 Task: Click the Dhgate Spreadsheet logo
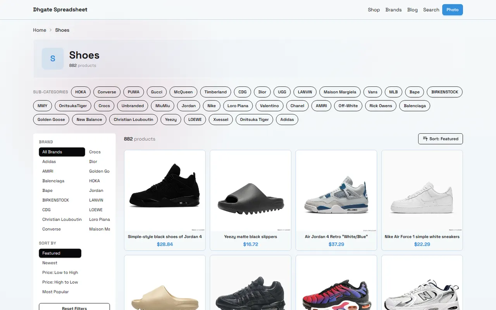point(60,10)
